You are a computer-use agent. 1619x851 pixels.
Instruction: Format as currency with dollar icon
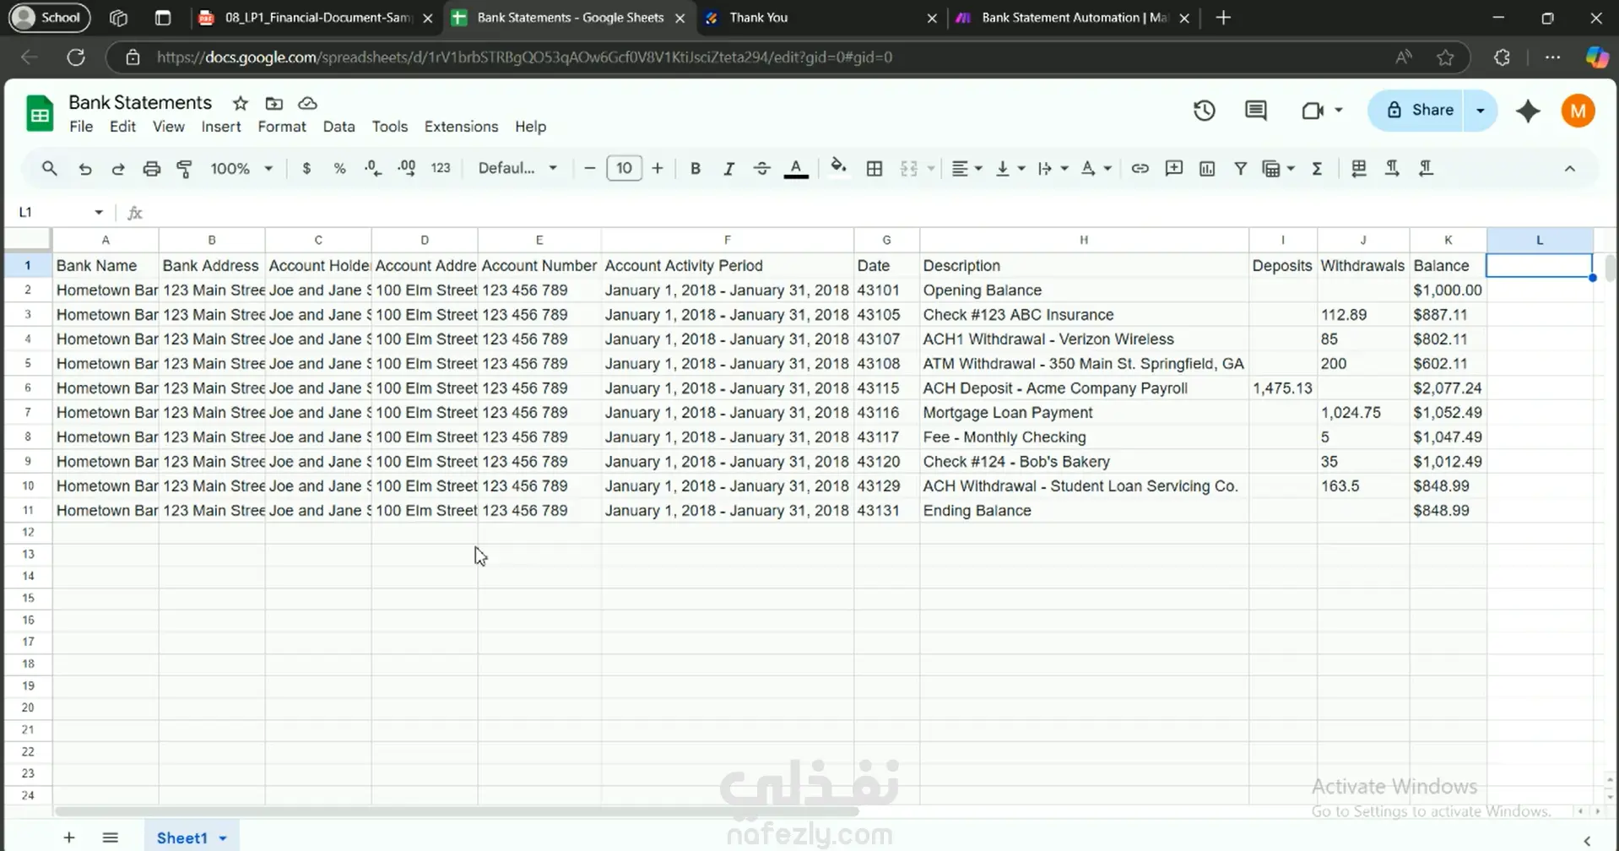click(x=306, y=169)
